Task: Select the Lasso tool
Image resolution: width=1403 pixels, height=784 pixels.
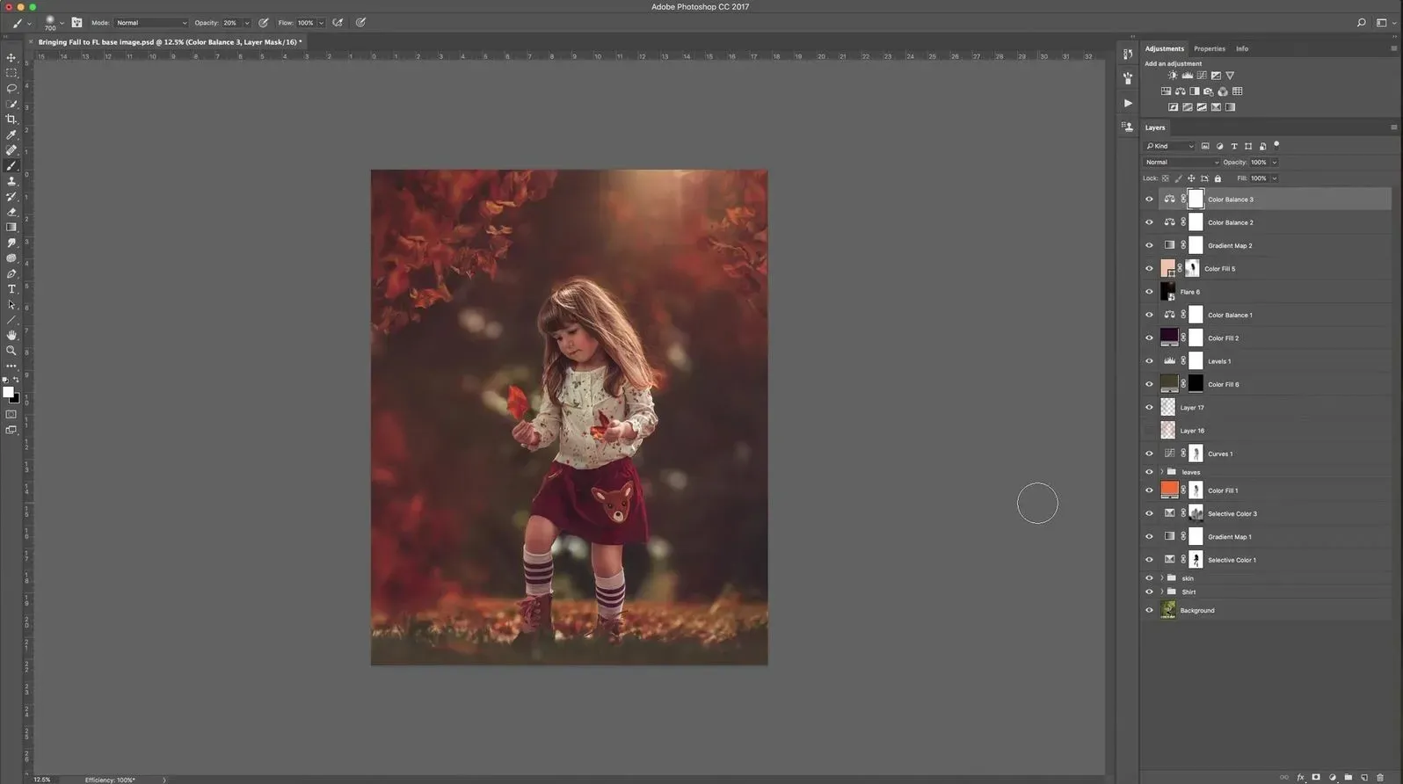Action: [x=11, y=89]
